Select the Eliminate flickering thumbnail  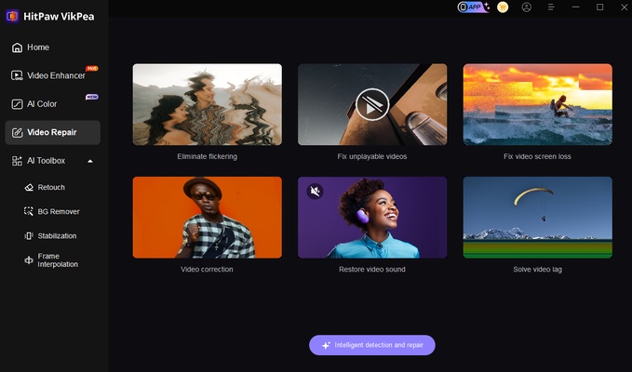(x=207, y=105)
